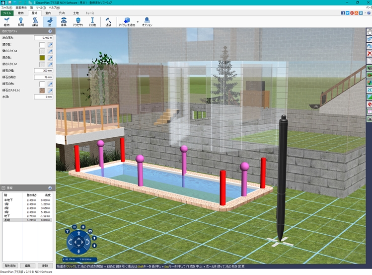This screenshot has height=275, width=372.
Task: Click the save icon in the title bar
Action: point(9,2)
